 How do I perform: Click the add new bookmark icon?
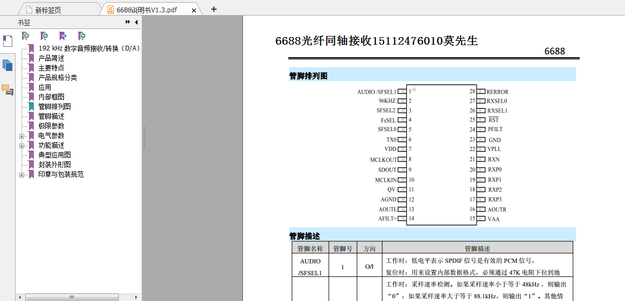click(44, 36)
